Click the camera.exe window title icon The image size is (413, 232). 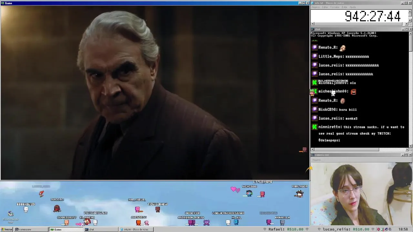pyautogui.click(x=312, y=155)
